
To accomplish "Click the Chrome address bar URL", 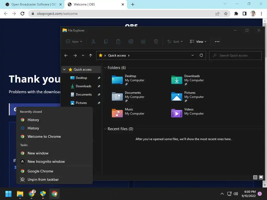I will coord(57,14).
